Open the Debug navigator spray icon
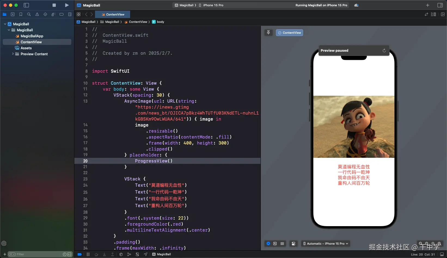 point(53,14)
